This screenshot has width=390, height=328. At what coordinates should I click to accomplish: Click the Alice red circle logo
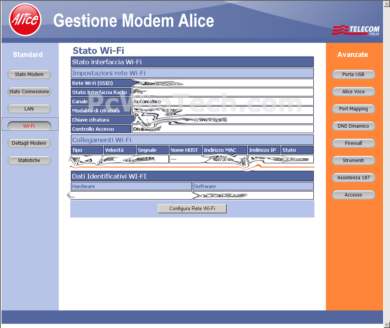[x=25, y=20]
